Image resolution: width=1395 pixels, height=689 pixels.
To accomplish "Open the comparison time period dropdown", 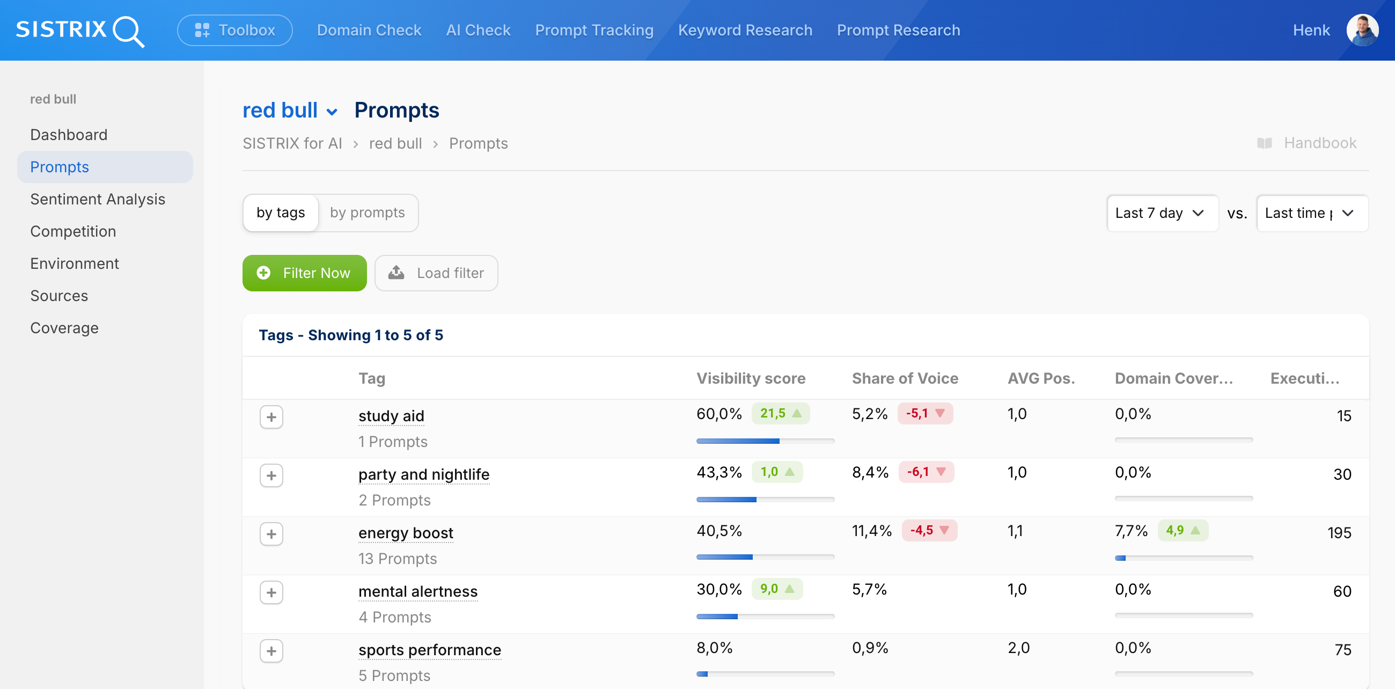I will pyautogui.click(x=1311, y=213).
